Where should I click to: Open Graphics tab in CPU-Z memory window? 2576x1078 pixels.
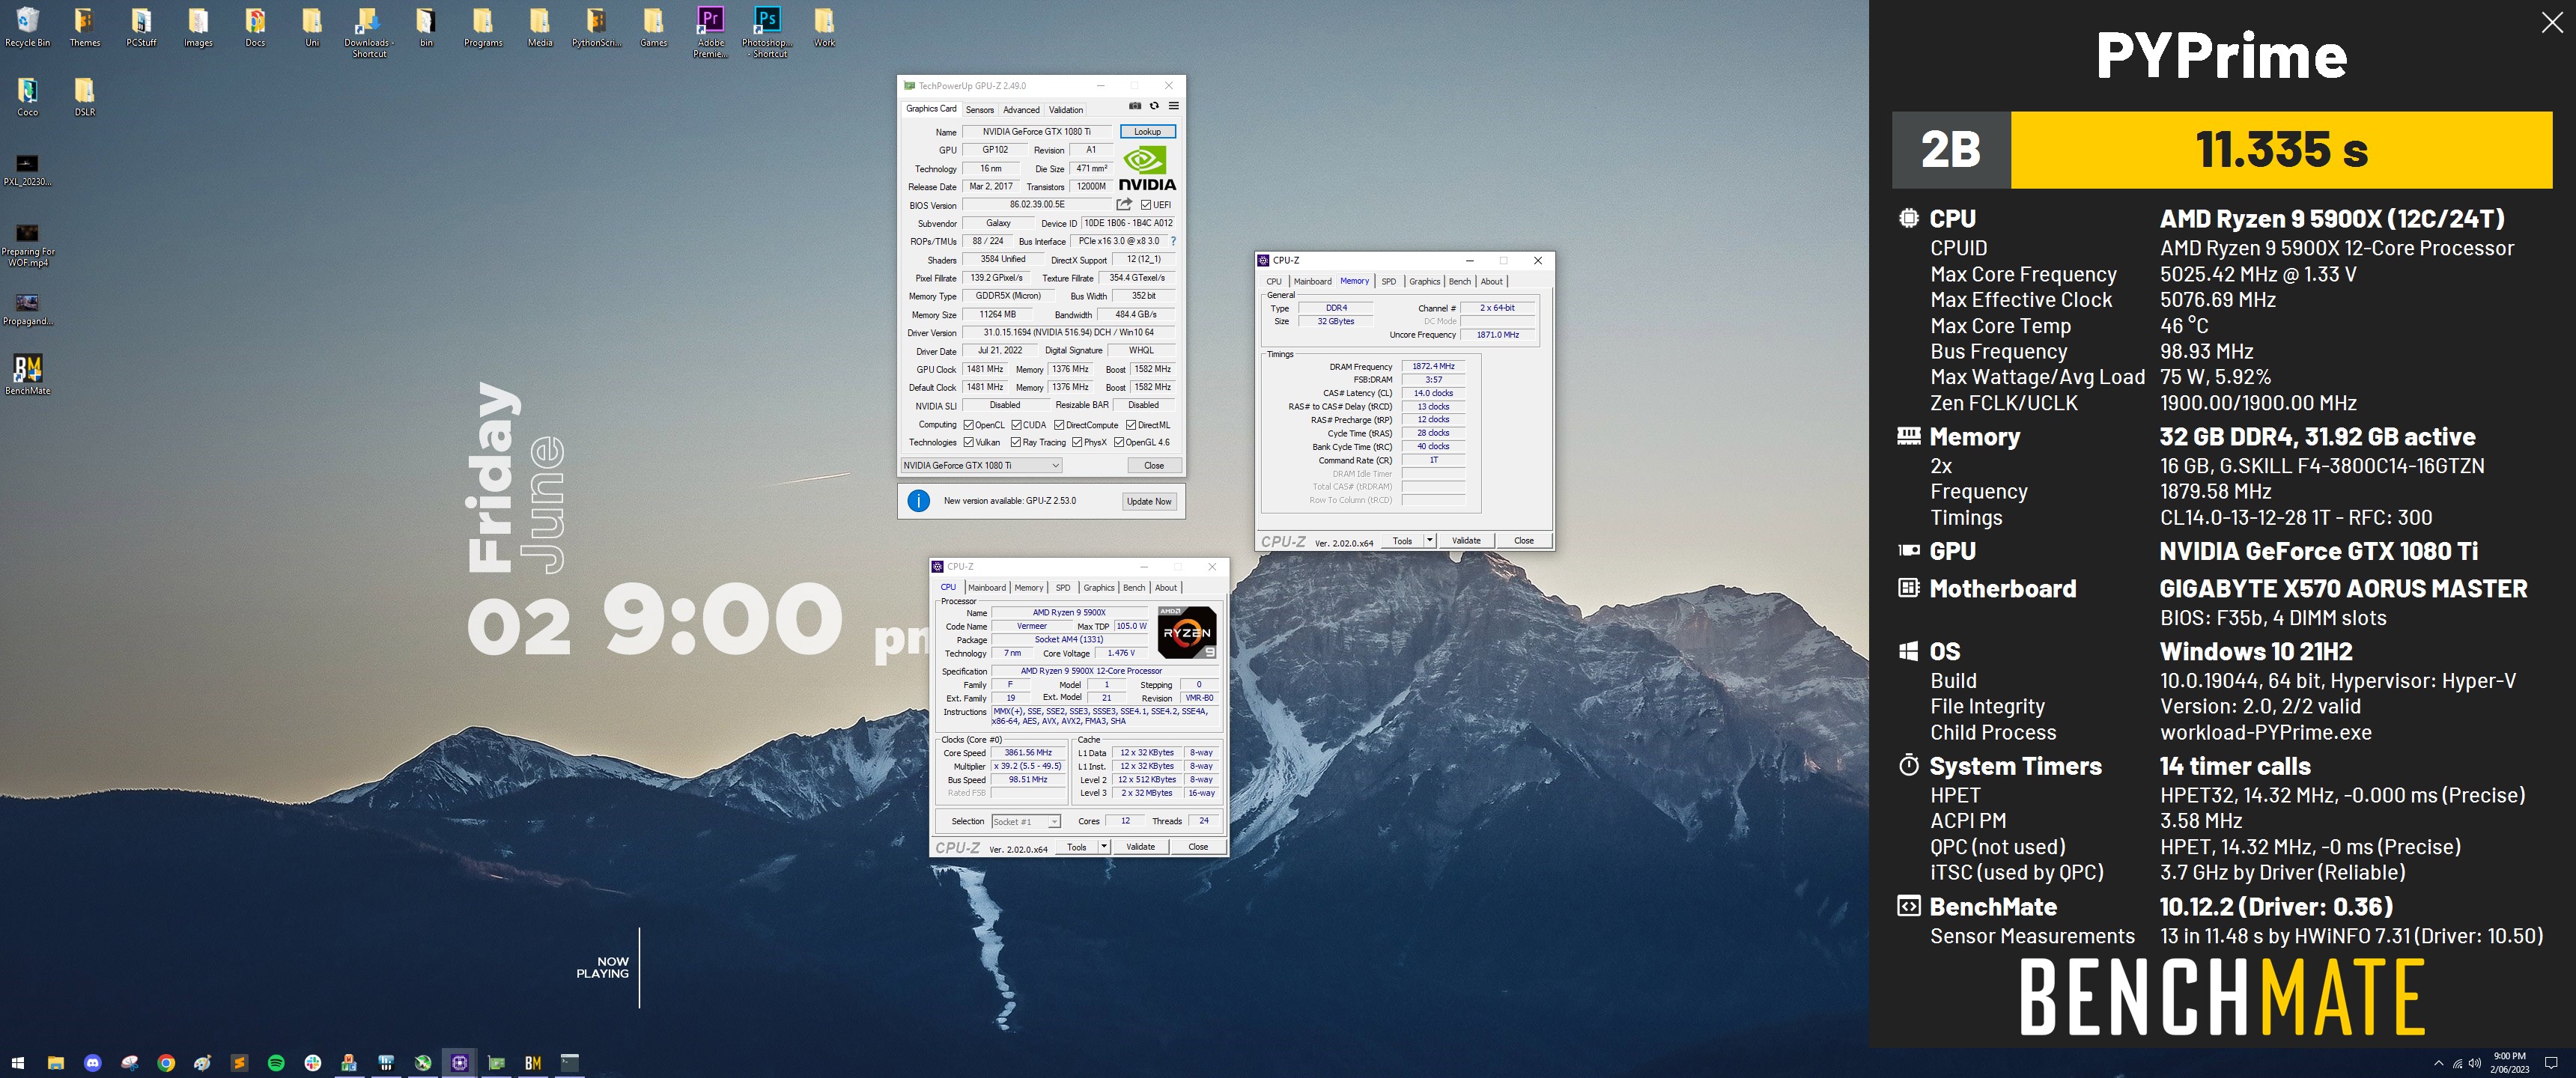1424,281
